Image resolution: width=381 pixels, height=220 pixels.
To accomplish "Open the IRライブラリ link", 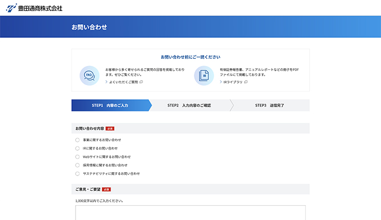I will (232, 82).
